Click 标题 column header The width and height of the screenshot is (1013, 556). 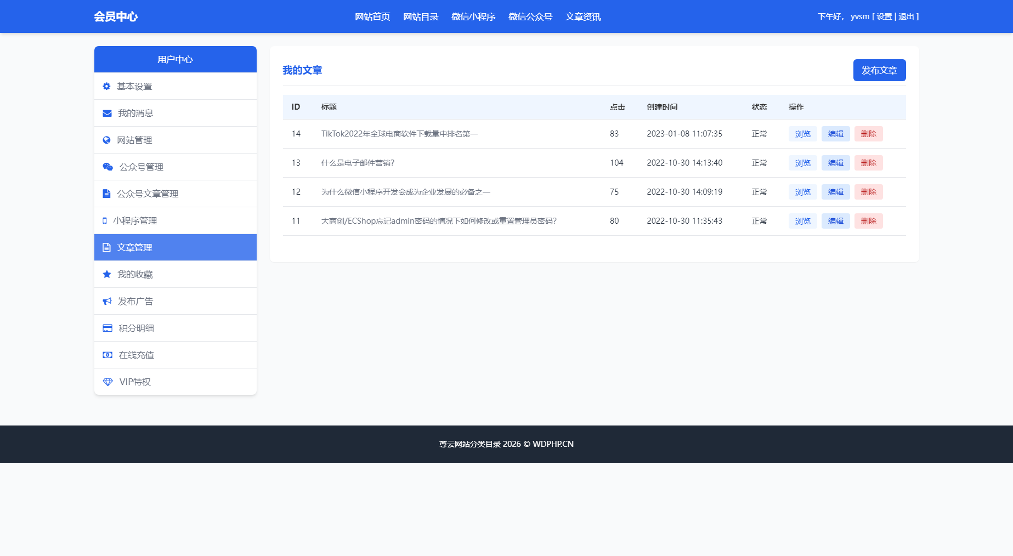coord(329,107)
